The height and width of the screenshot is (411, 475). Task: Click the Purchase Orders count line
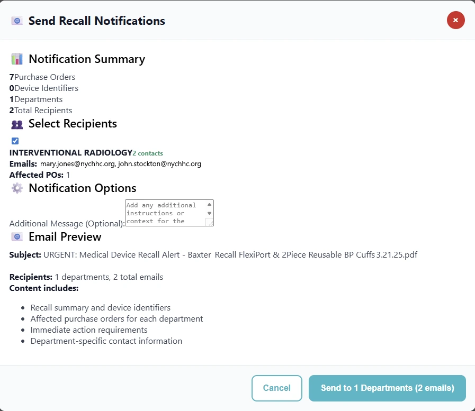[42, 77]
